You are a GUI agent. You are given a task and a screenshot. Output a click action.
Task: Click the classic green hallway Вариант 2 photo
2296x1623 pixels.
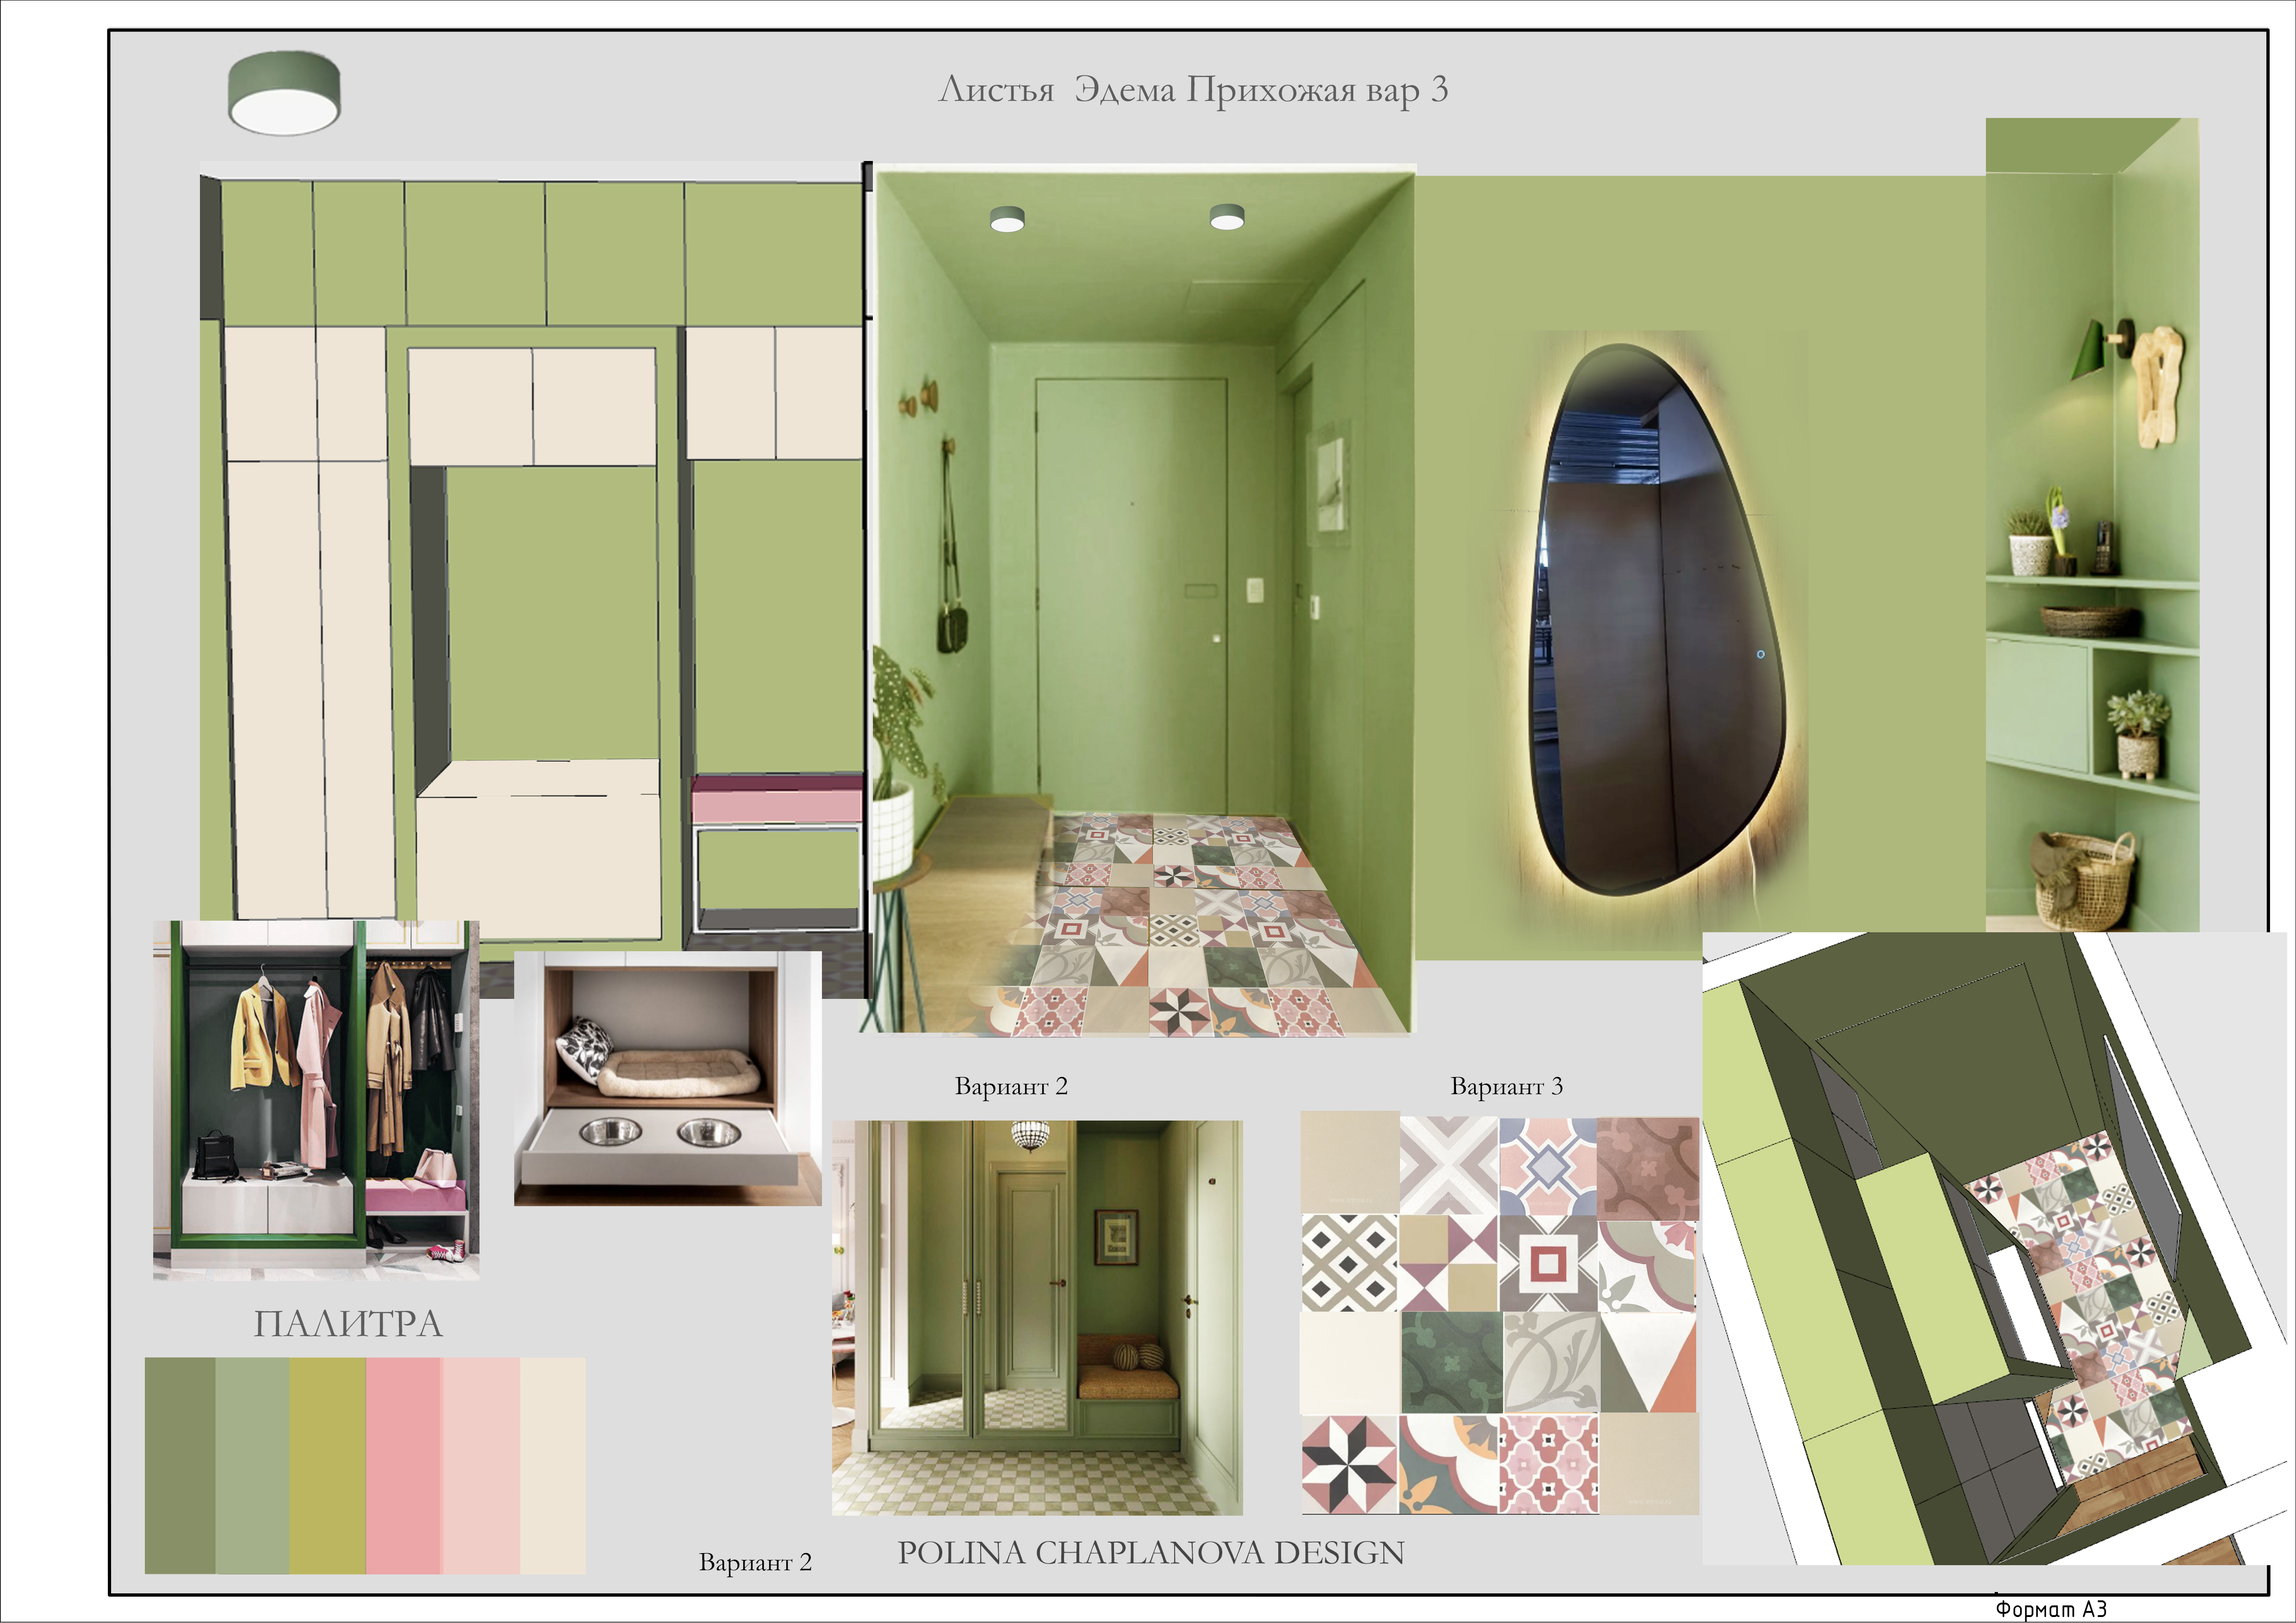tap(1037, 1317)
